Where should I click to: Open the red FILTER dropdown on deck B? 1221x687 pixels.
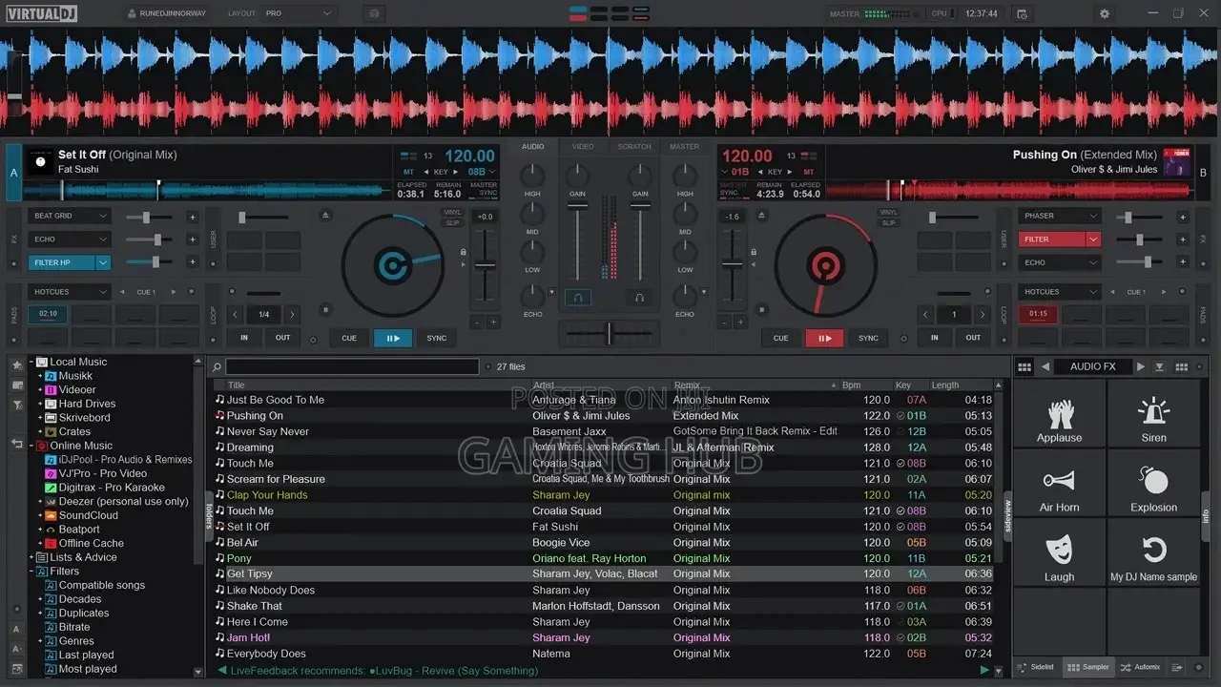coord(1093,239)
